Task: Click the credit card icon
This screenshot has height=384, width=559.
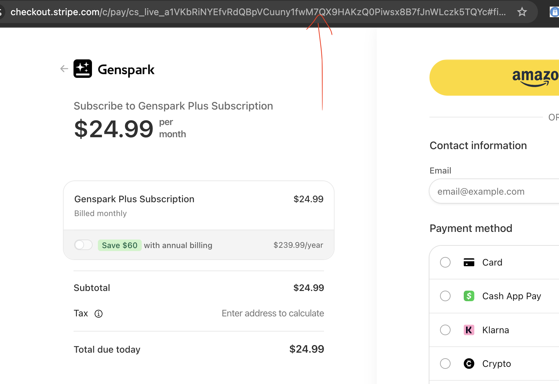Action: 469,262
